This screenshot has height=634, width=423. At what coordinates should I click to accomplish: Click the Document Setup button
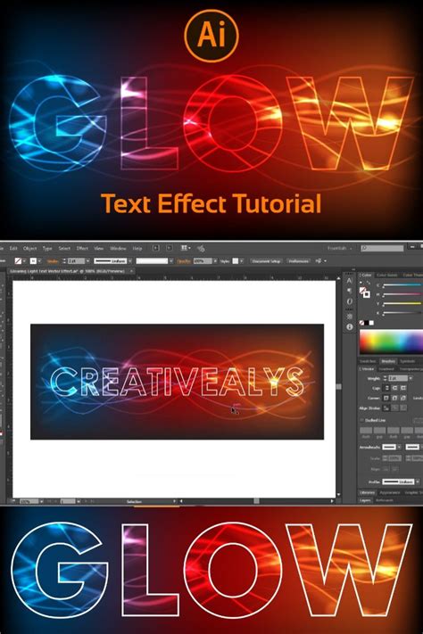266,261
